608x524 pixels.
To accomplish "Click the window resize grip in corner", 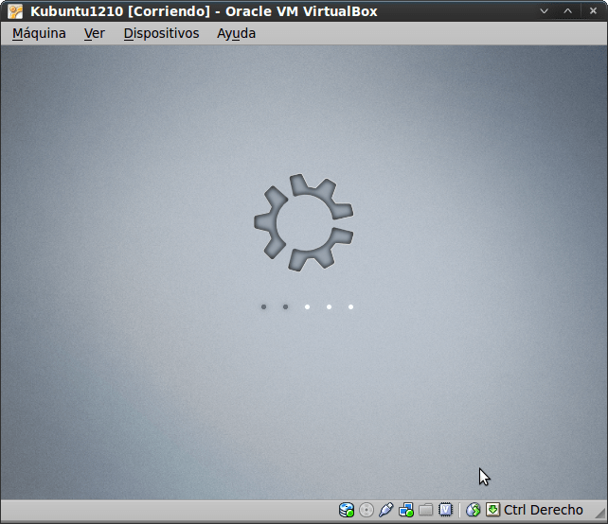I will pyautogui.click(x=599, y=515).
